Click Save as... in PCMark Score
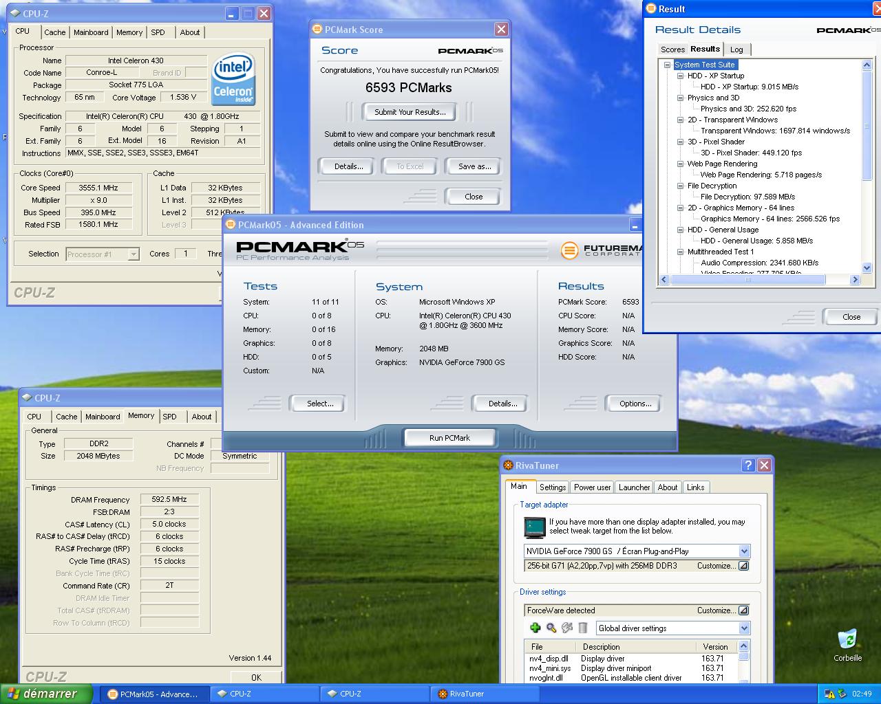The height and width of the screenshot is (704, 881). click(475, 166)
